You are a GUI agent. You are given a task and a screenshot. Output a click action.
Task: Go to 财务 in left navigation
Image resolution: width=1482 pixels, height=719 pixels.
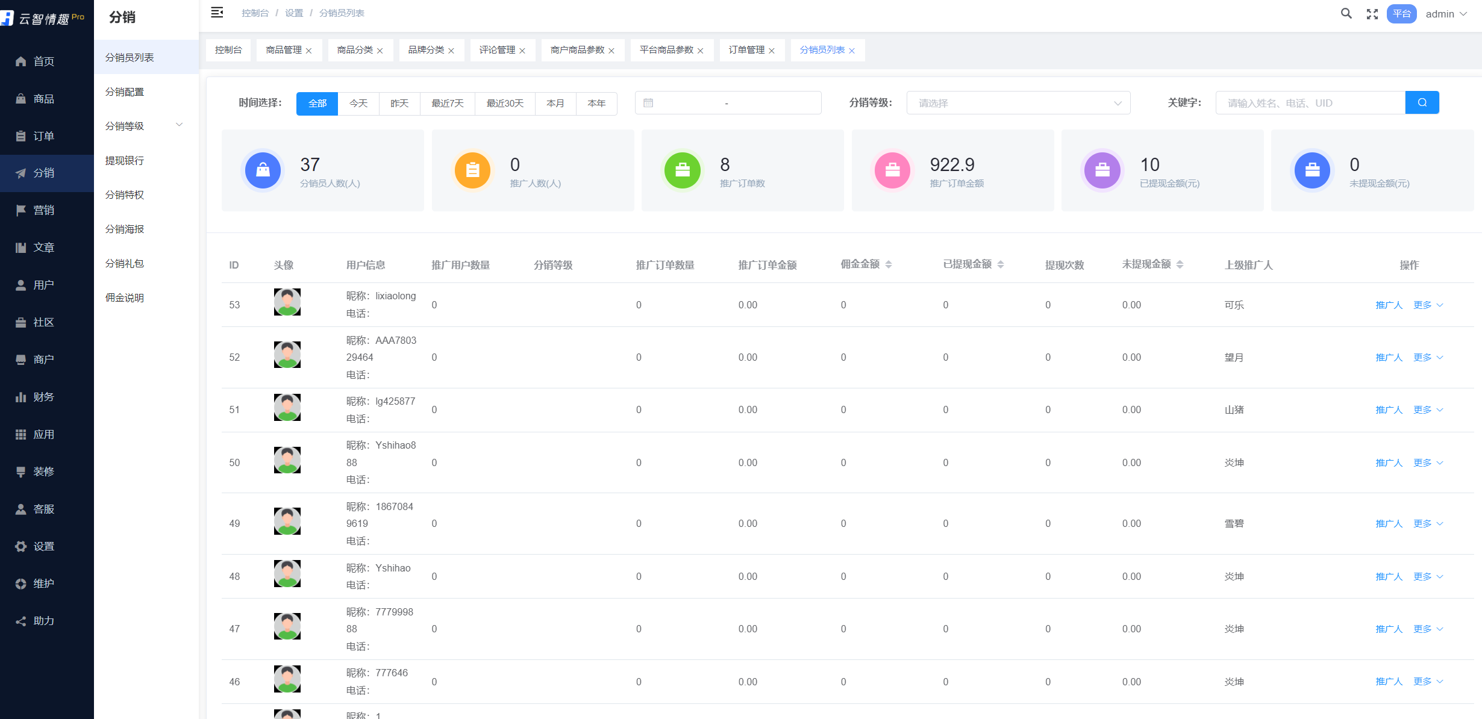click(43, 397)
